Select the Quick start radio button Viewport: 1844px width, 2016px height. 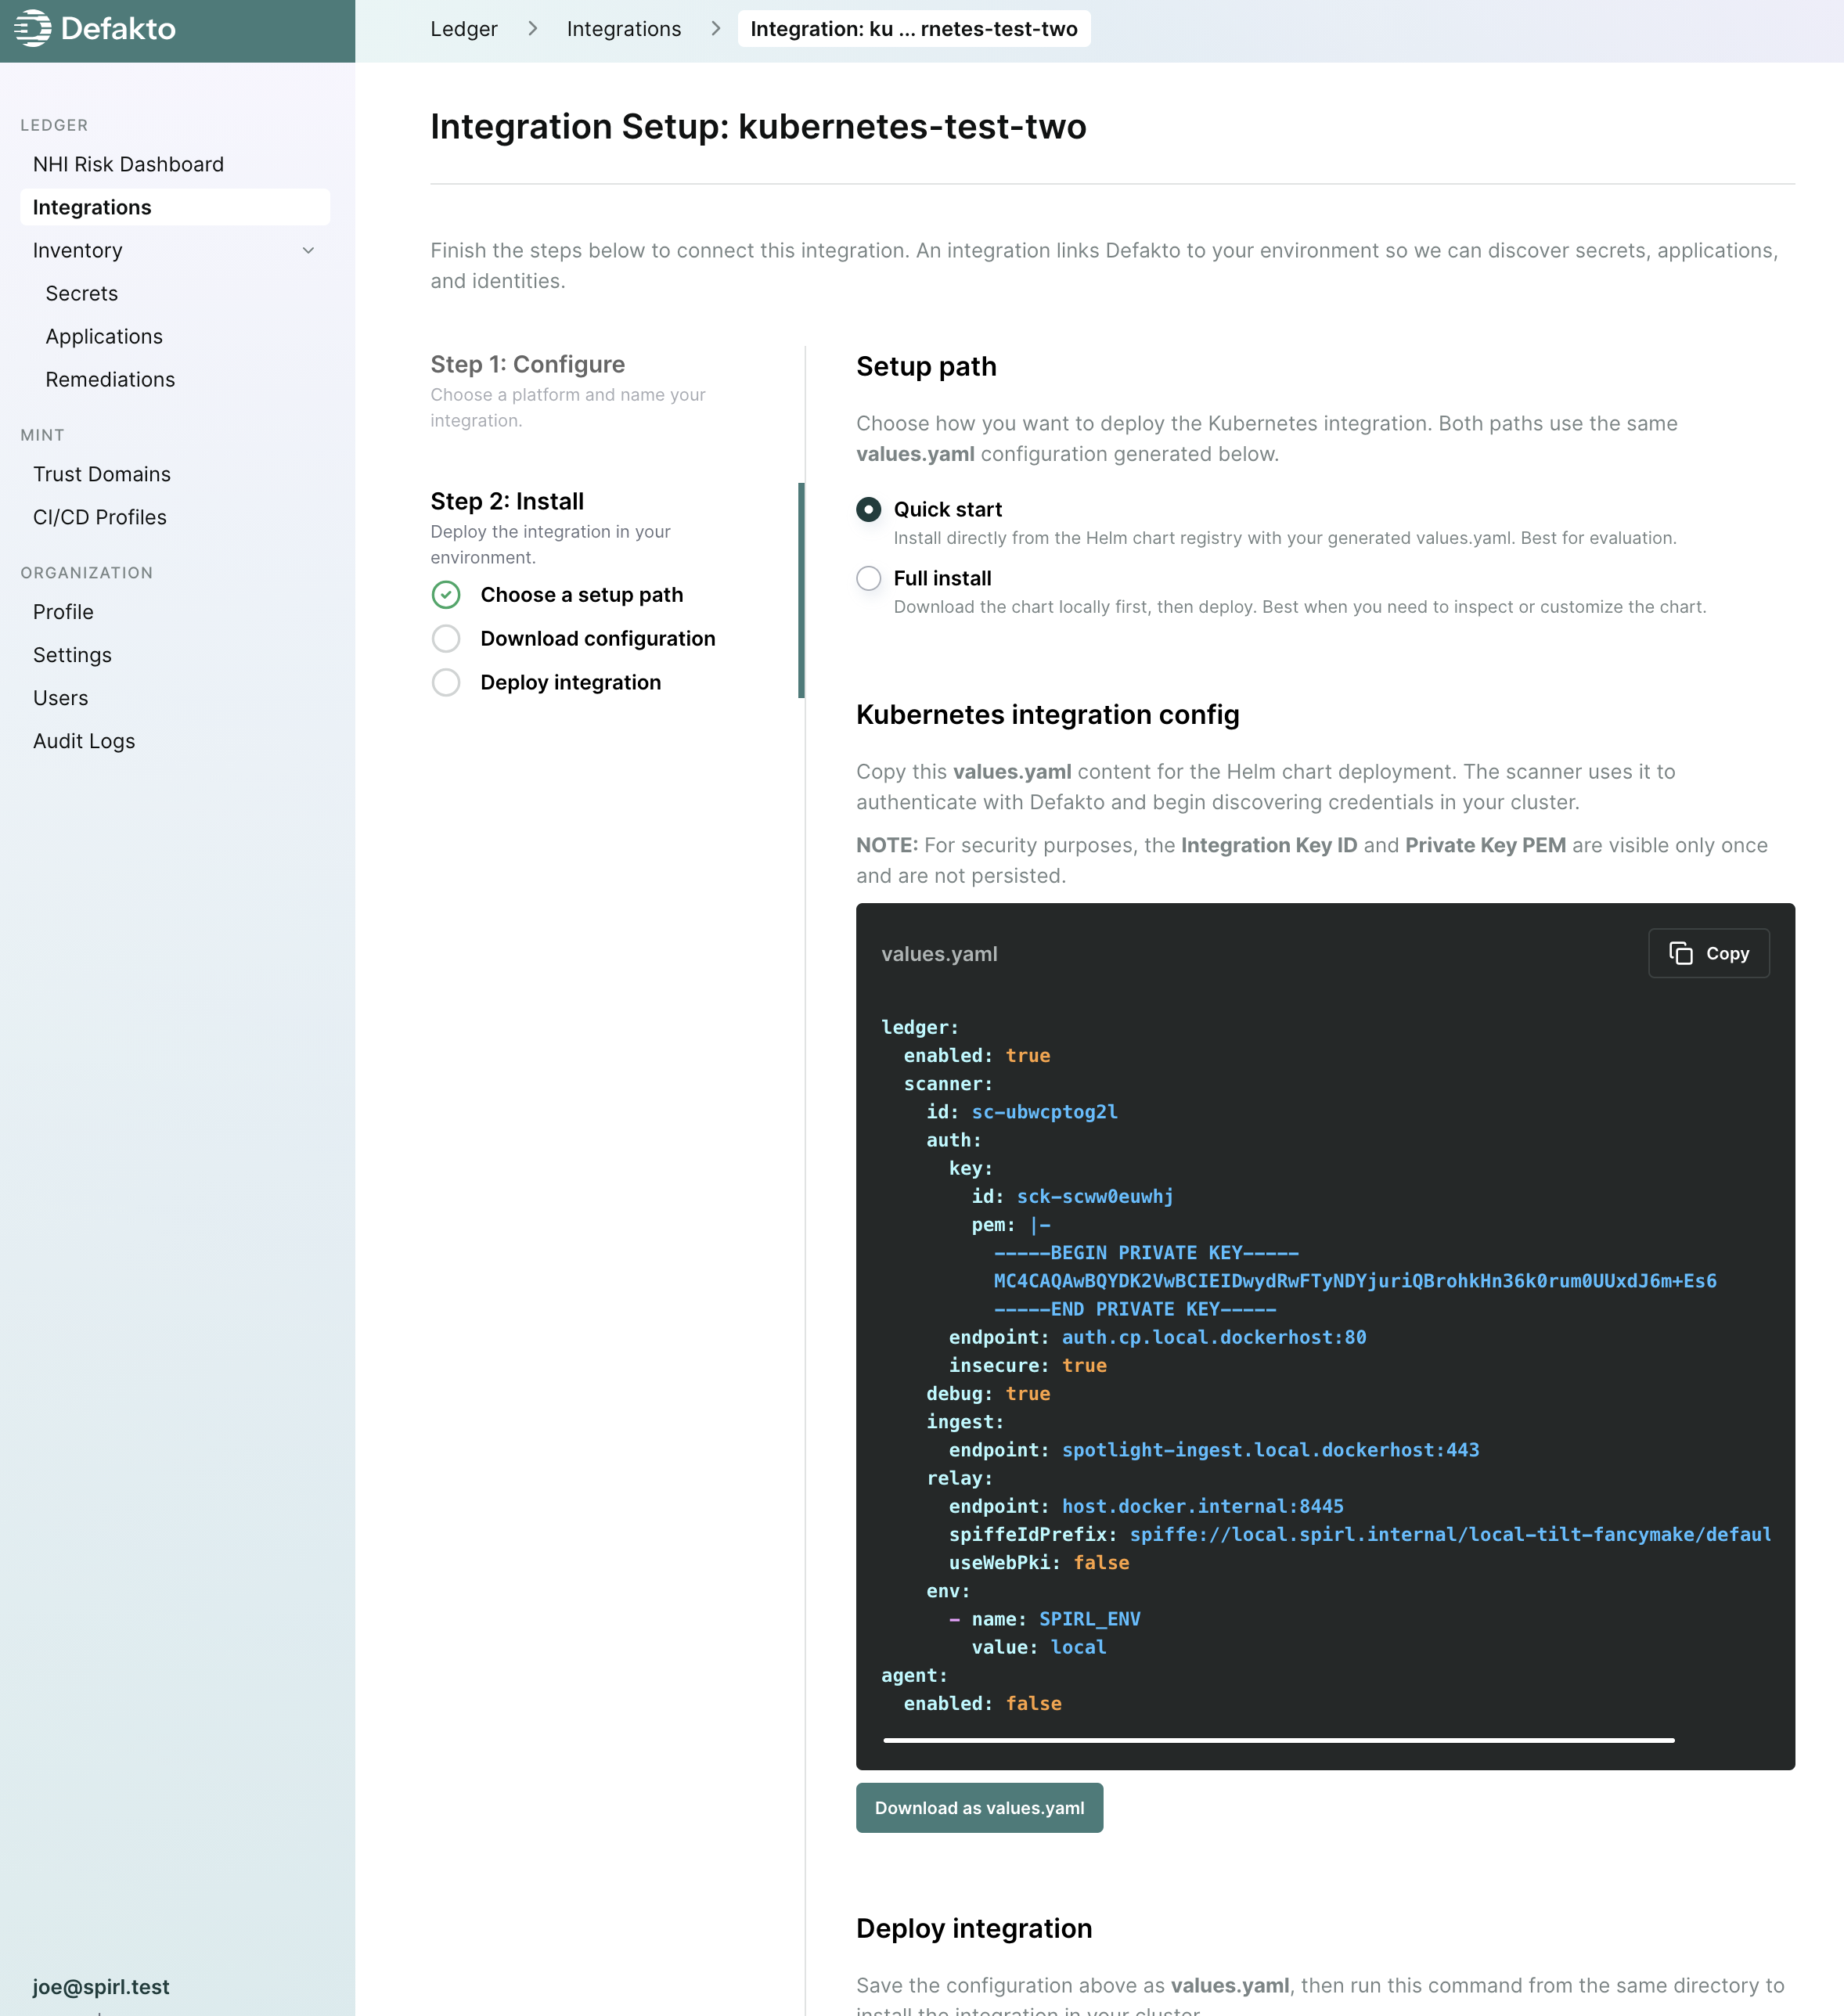pos(869,510)
